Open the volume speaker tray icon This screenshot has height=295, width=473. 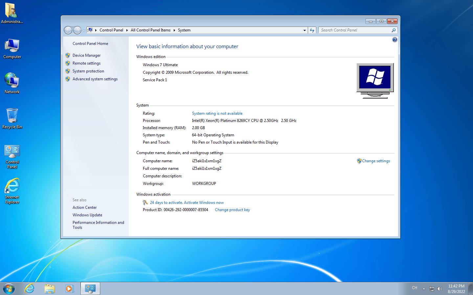click(x=440, y=289)
